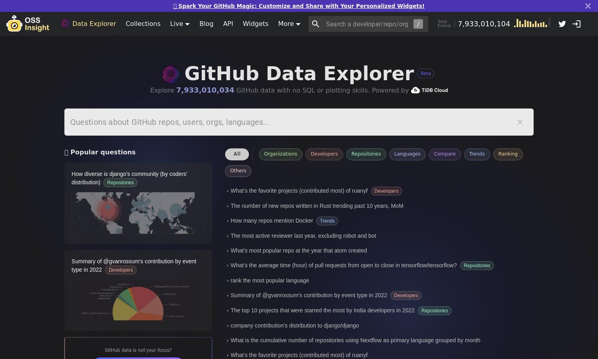
Task: Filter questions by Trends chip
Action: (477, 154)
